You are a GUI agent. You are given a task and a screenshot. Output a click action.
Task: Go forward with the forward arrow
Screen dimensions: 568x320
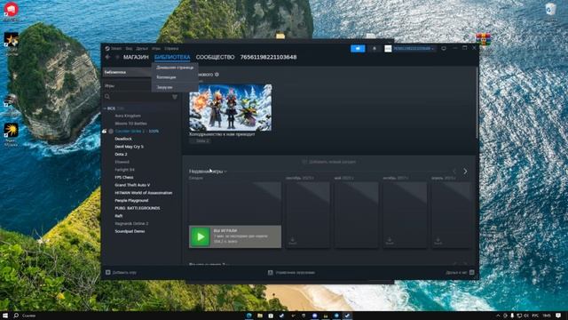click(x=117, y=57)
